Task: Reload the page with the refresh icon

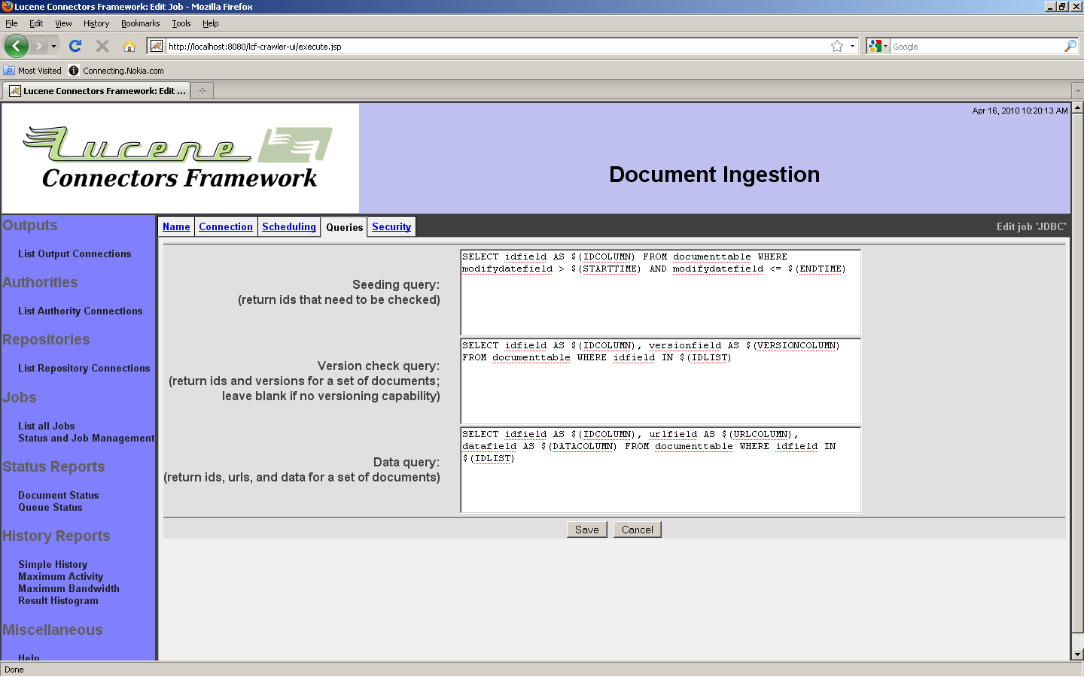Action: 75,46
